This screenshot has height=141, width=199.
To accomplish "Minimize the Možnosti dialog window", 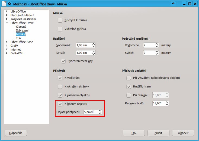I will pos(184,4).
